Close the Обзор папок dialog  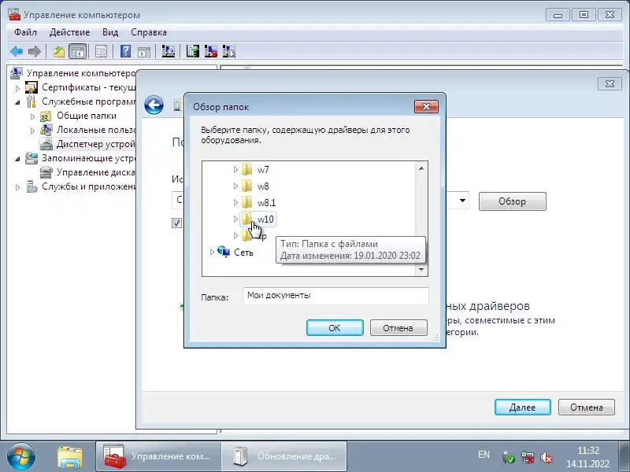click(x=426, y=106)
